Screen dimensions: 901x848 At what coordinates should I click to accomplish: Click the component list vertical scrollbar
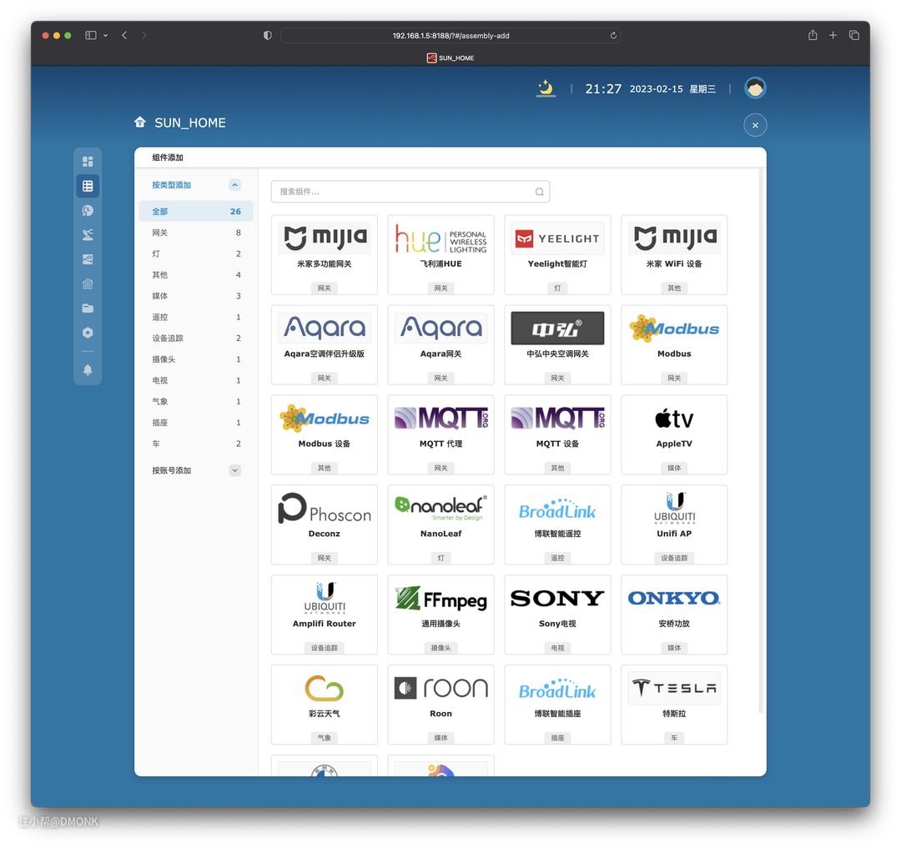[760, 442]
